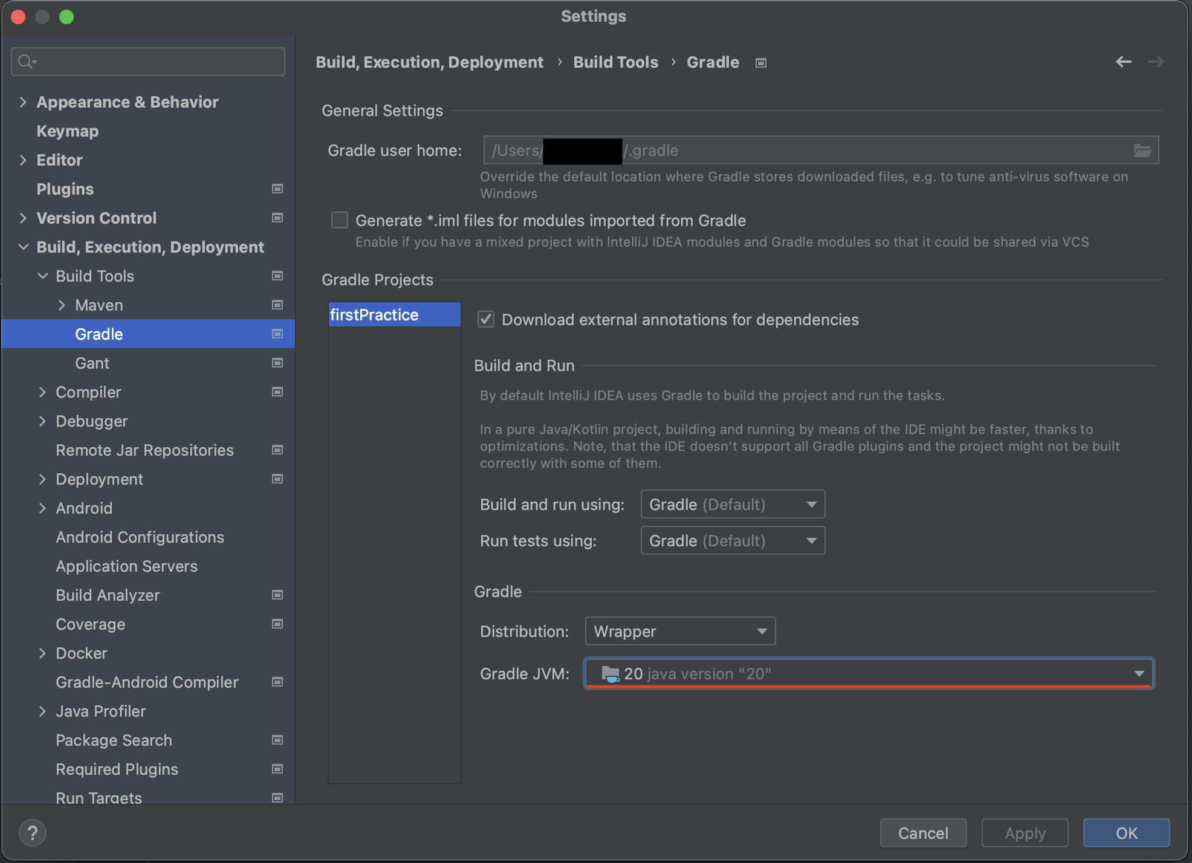Open the Run tests using dropdown
The width and height of the screenshot is (1192, 863).
(x=733, y=541)
